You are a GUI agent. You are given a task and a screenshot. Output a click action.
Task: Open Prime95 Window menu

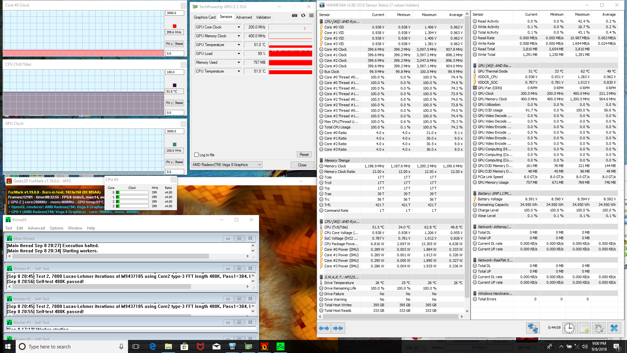(x=75, y=228)
